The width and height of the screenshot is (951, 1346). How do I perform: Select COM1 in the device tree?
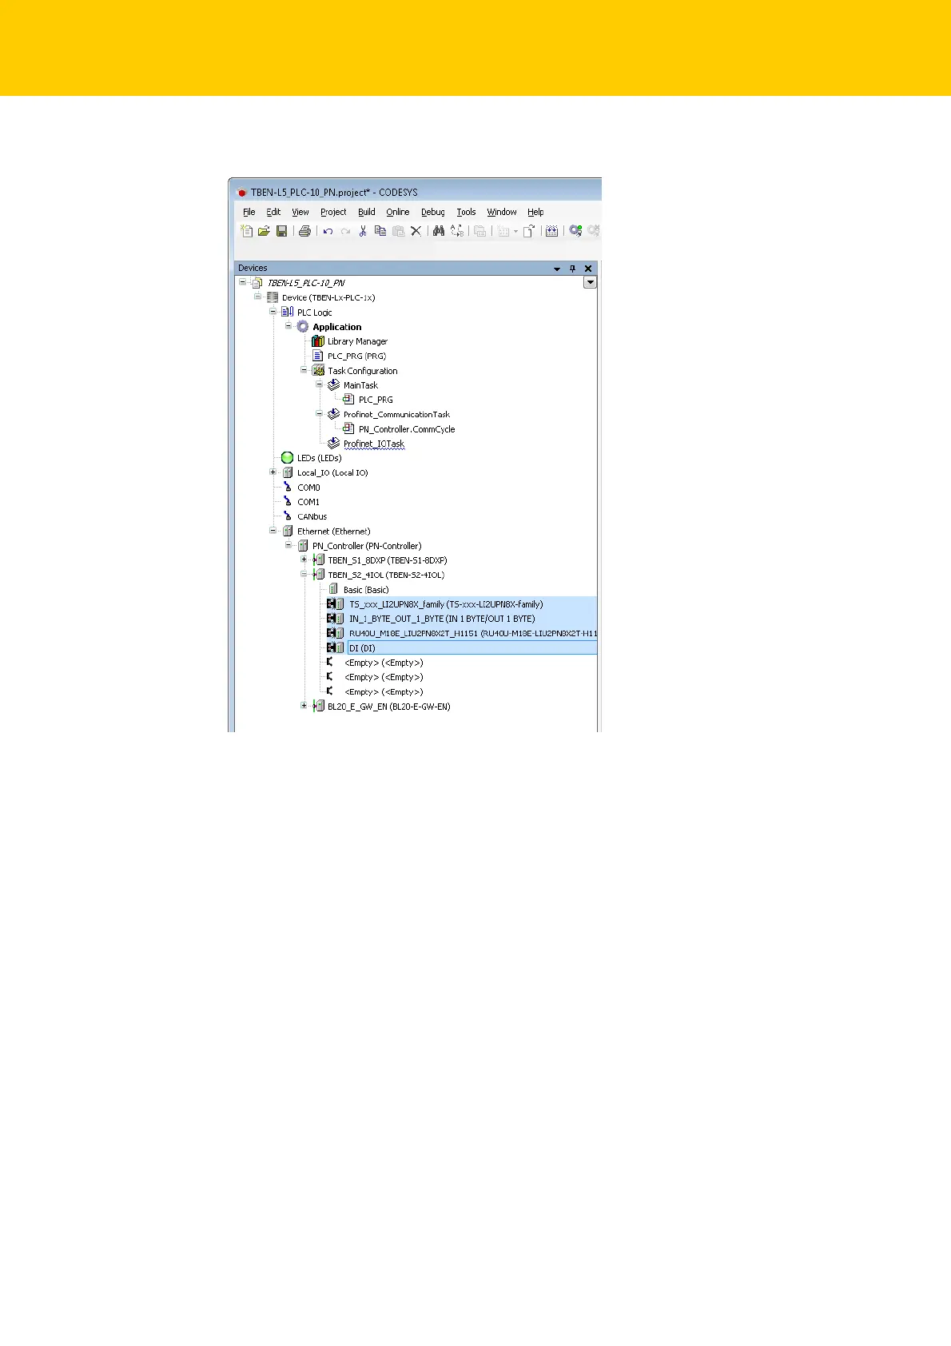click(x=308, y=502)
